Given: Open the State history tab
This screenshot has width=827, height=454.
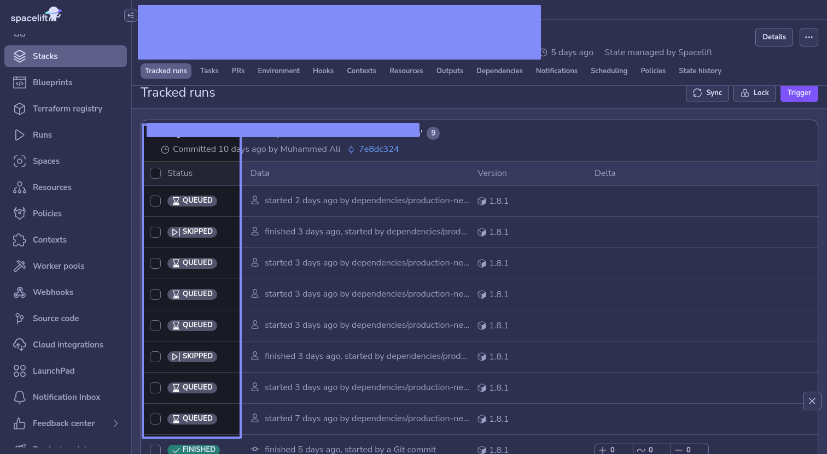Looking at the screenshot, I should point(700,71).
